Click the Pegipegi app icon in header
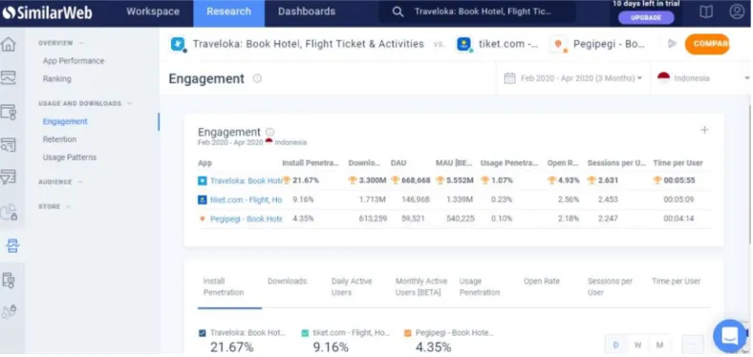 click(x=558, y=44)
